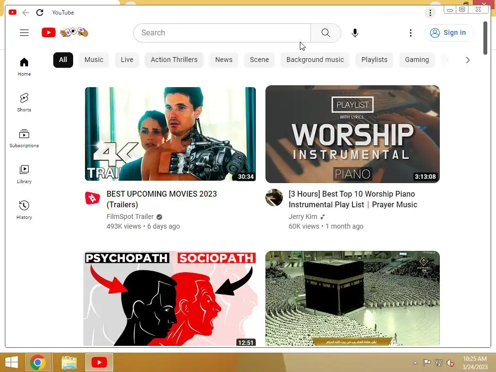
Task: Select the Playlists filter chip
Action: [x=374, y=60]
